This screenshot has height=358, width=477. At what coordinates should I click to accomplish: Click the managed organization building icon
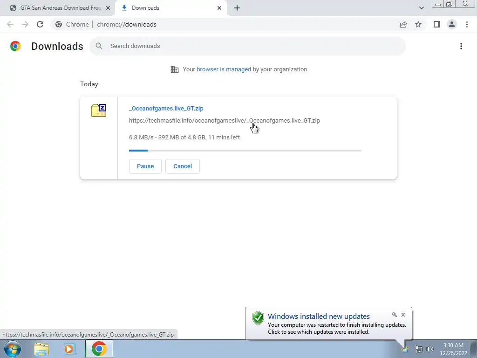(175, 69)
